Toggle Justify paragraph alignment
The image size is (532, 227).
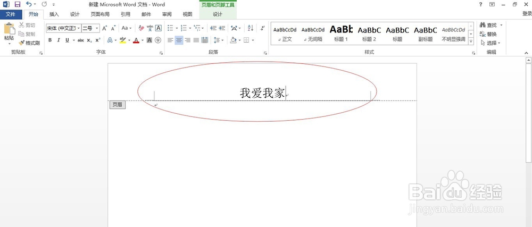pyautogui.click(x=196, y=40)
